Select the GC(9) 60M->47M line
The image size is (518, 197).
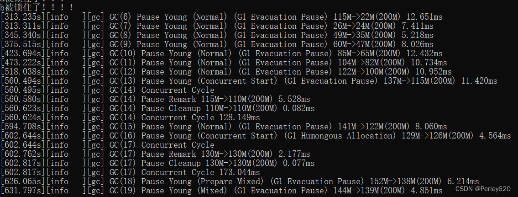(x=217, y=44)
